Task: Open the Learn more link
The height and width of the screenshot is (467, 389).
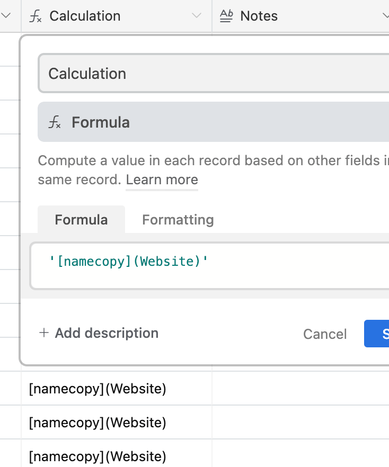Action: point(162,179)
